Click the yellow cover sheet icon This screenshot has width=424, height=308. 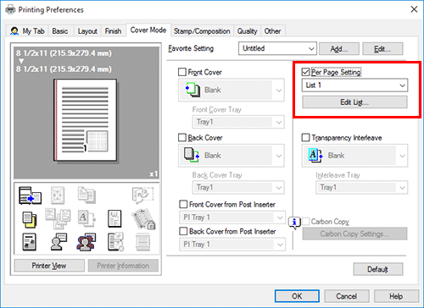30,220
